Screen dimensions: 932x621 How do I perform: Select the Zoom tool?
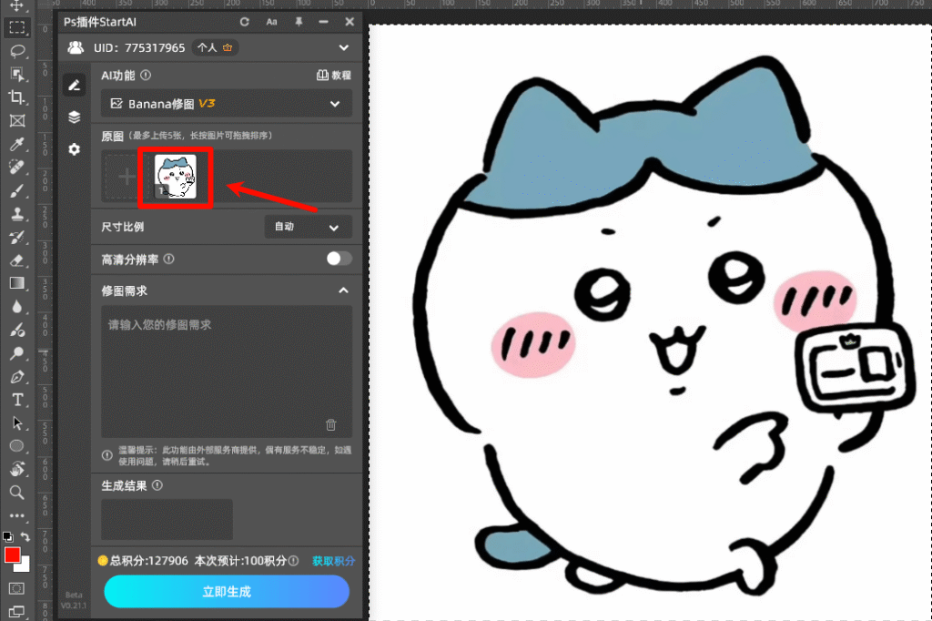[18, 492]
